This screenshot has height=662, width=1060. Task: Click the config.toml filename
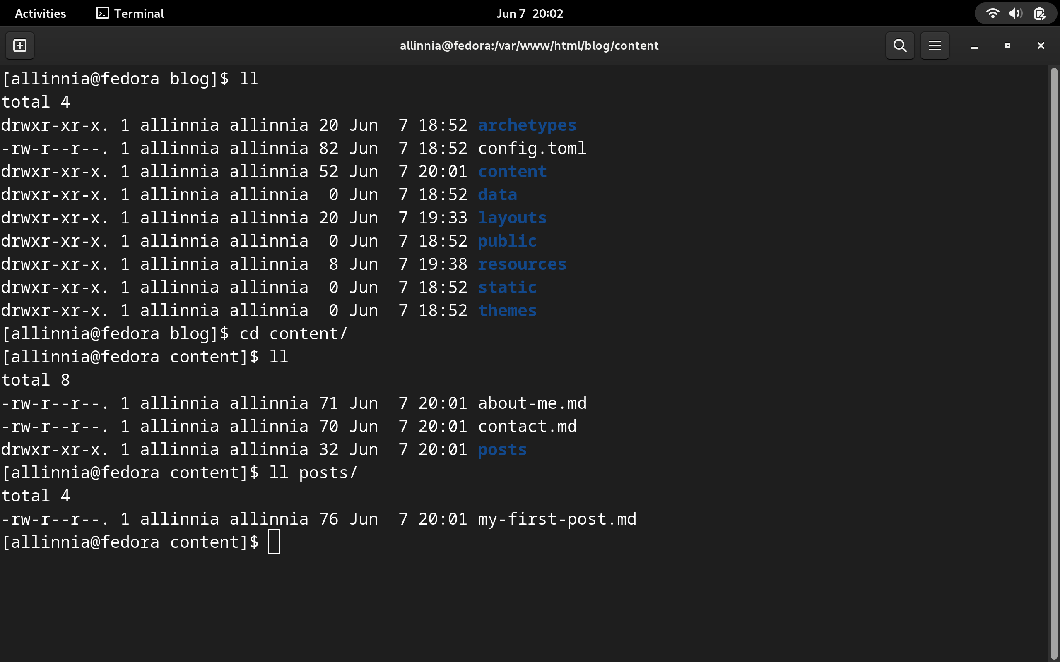tap(532, 149)
